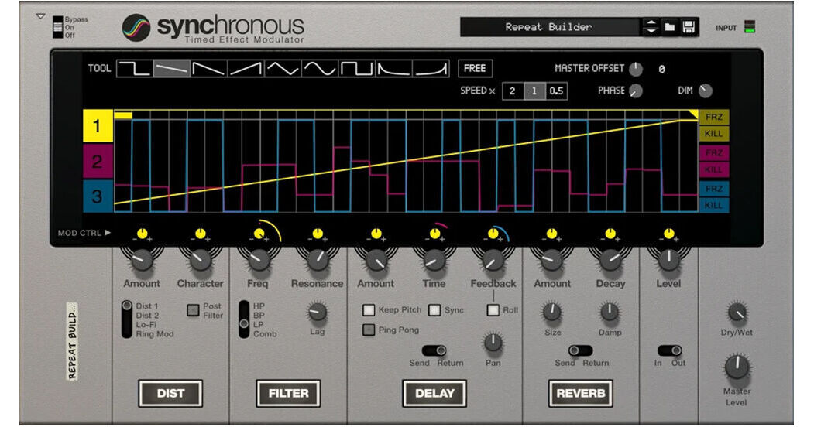Click Dist Amount modulation mini knob
Viewport: 814px width, 427px height.
[x=142, y=234]
